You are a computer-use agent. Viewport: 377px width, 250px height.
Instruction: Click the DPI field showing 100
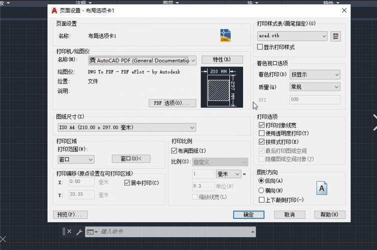click(x=315, y=99)
